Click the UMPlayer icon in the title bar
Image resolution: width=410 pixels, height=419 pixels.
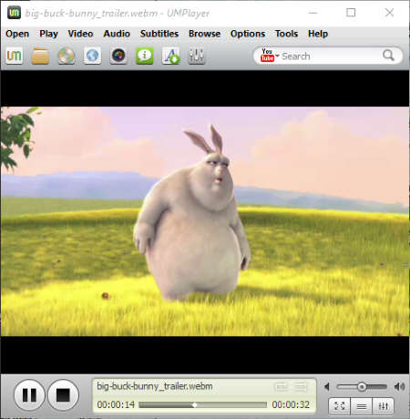[14, 13]
